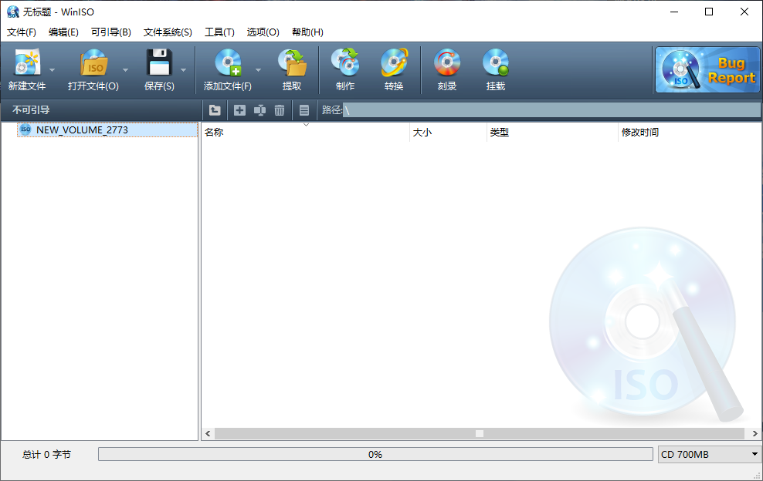This screenshot has height=481, width=763.
Task: Click the Save (保存) floppy disk icon
Action: click(x=159, y=62)
